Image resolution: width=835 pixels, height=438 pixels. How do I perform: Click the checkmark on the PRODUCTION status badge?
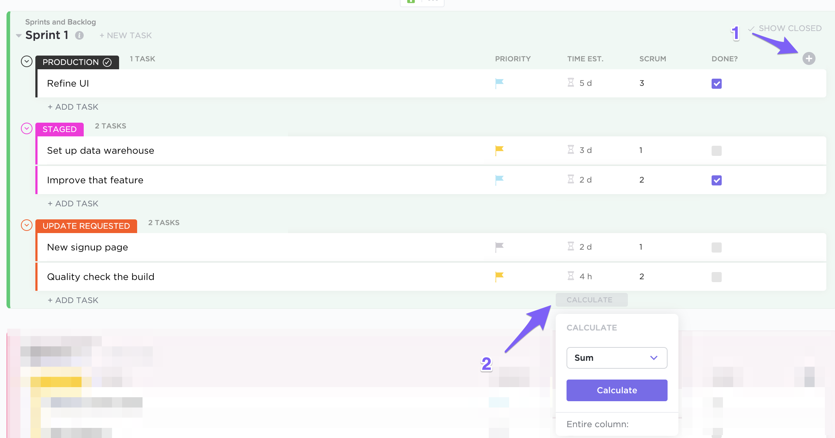[x=107, y=62]
